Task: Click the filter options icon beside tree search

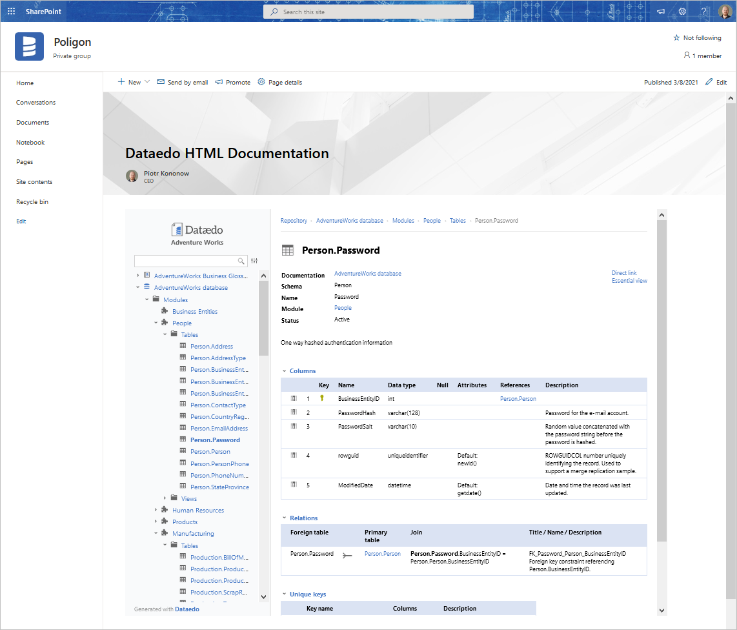Action: click(x=254, y=261)
